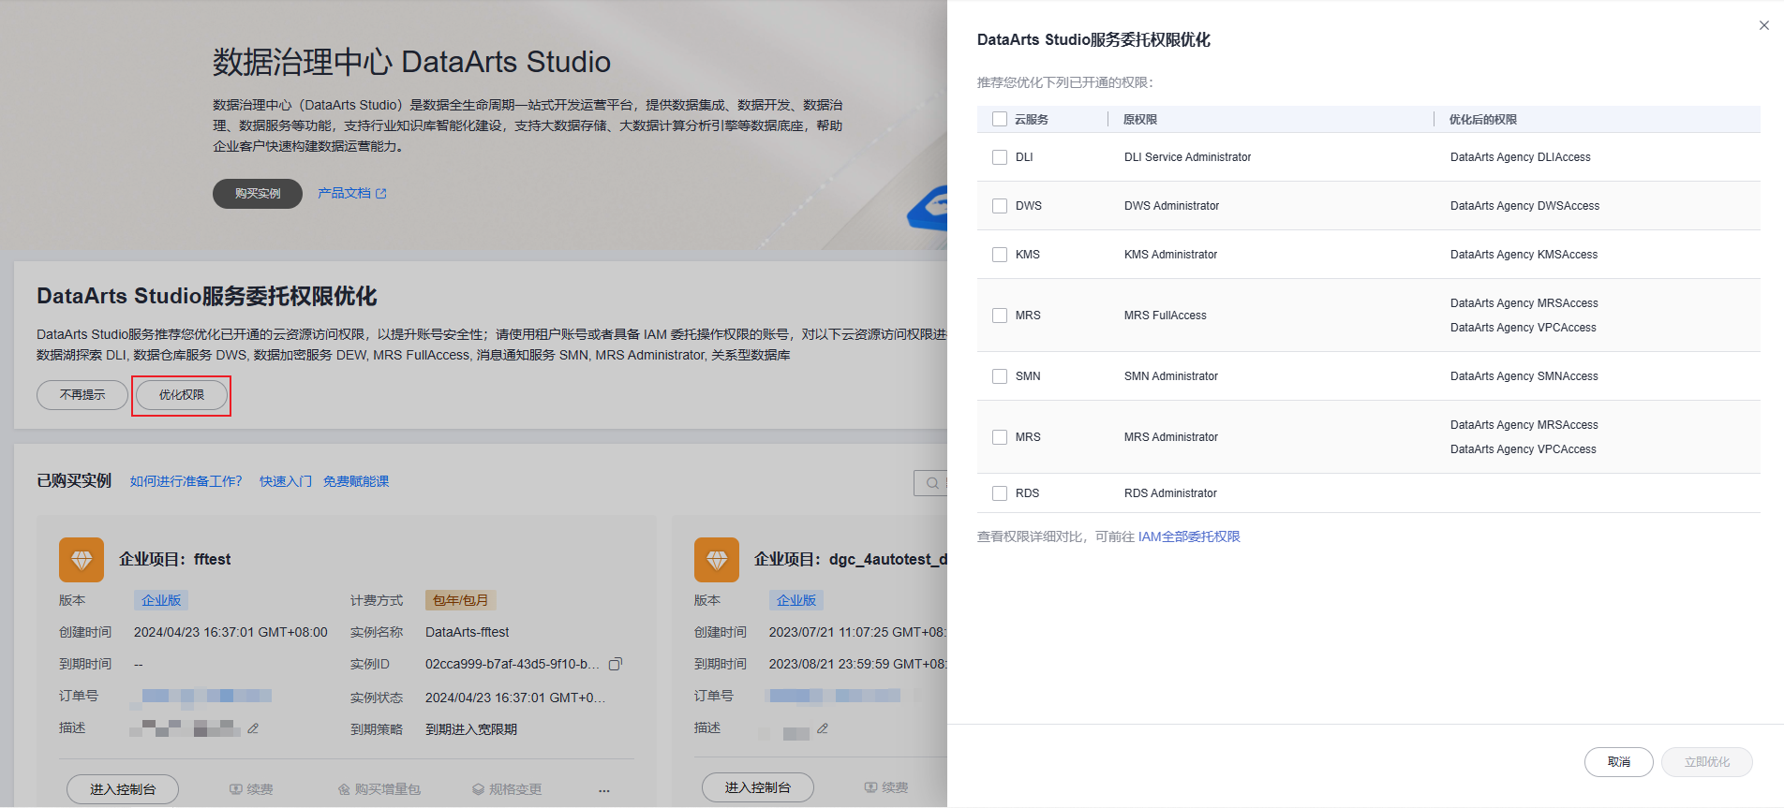Click DataArts Agency KMSAccess text
The image size is (1784, 808).
tap(1524, 255)
